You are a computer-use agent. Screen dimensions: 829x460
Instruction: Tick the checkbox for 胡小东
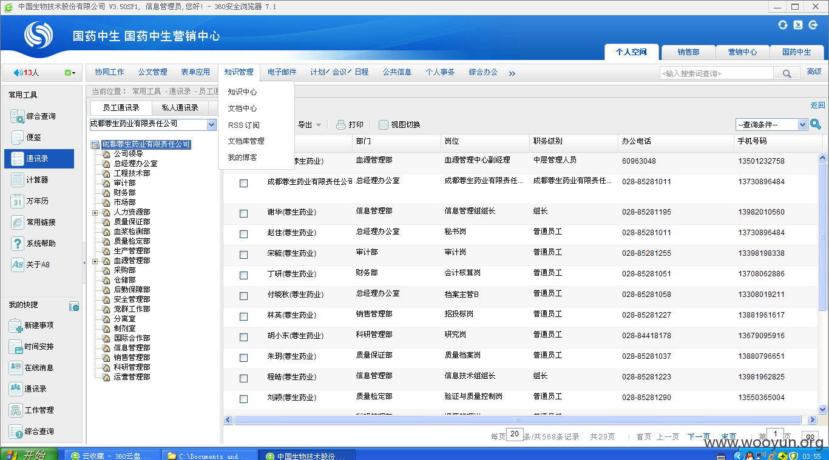(243, 337)
